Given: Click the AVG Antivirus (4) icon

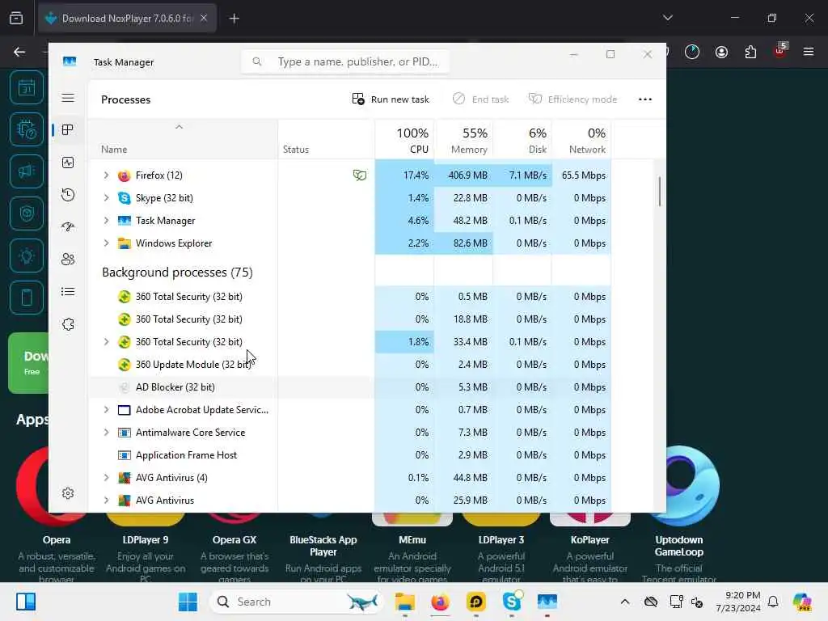Looking at the screenshot, I should tap(124, 478).
